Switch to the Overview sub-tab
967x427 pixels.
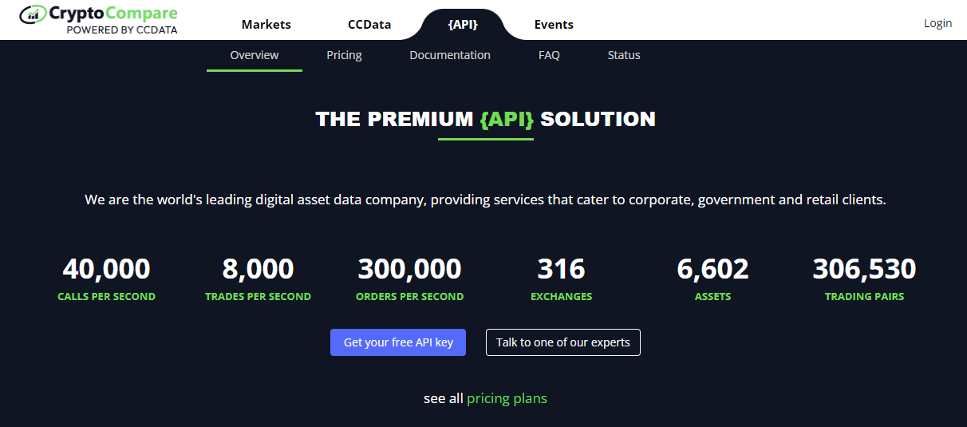coord(255,55)
